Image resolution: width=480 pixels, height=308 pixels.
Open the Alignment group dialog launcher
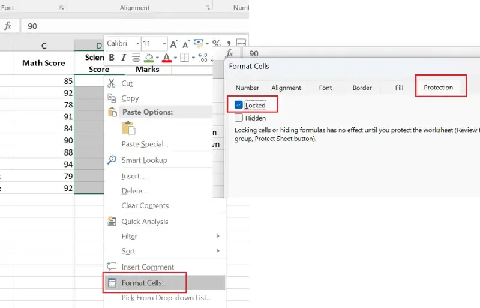208,8
